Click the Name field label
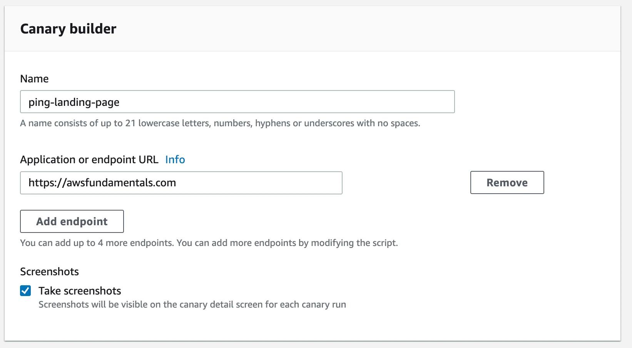The height and width of the screenshot is (348, 632). point(34,79)
